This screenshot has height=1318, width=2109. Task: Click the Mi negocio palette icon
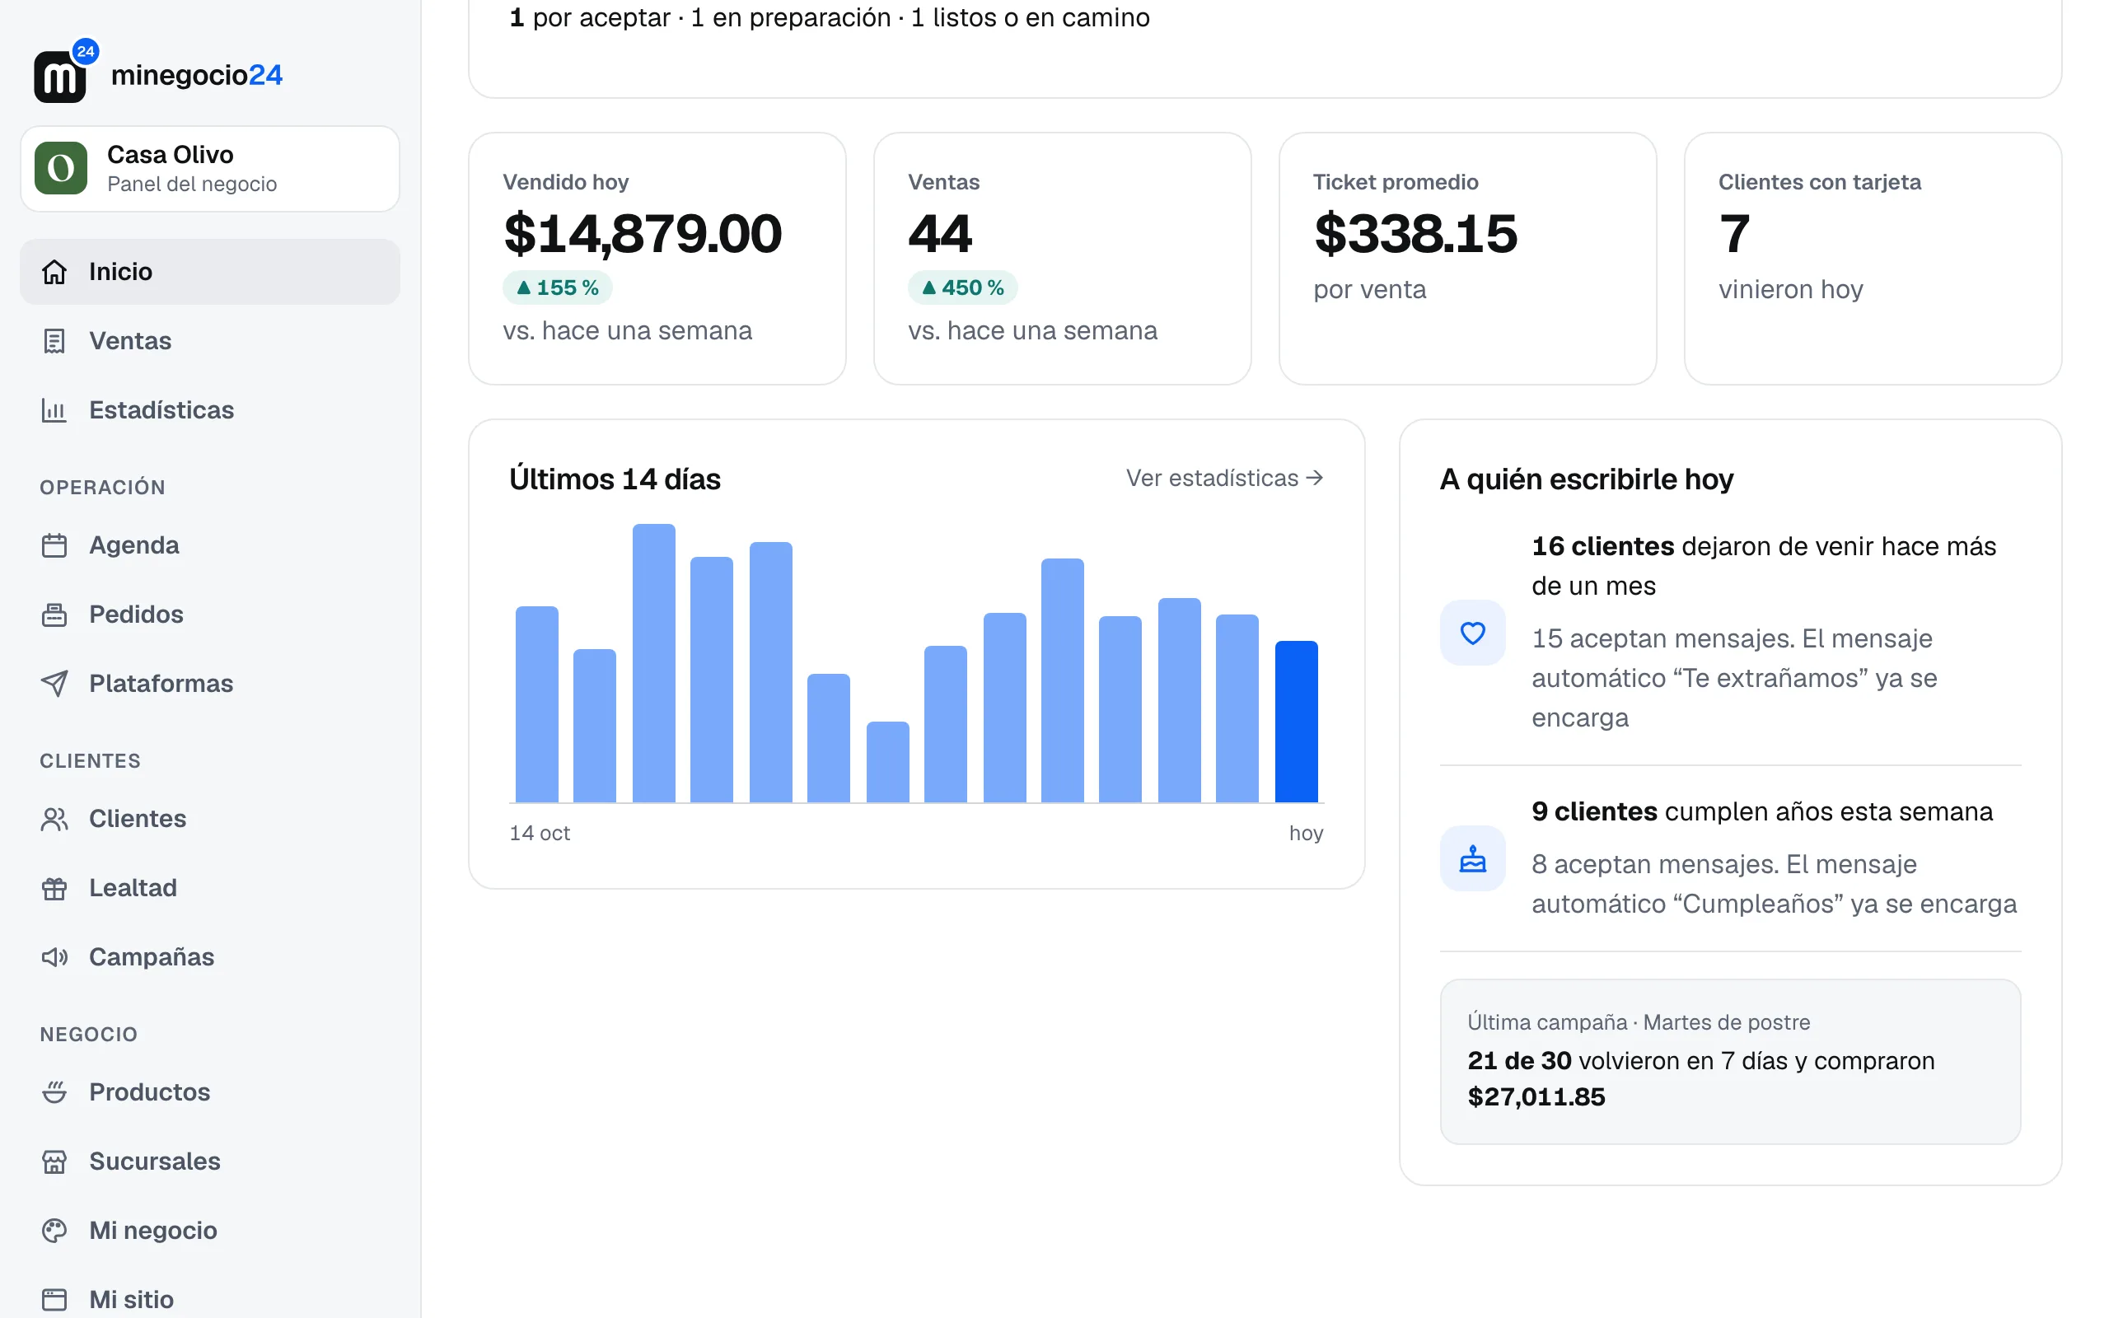tap(54, 1231)
